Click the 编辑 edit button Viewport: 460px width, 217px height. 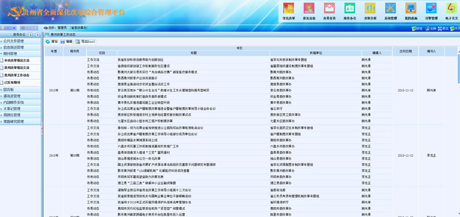click(x=67, y=42)
